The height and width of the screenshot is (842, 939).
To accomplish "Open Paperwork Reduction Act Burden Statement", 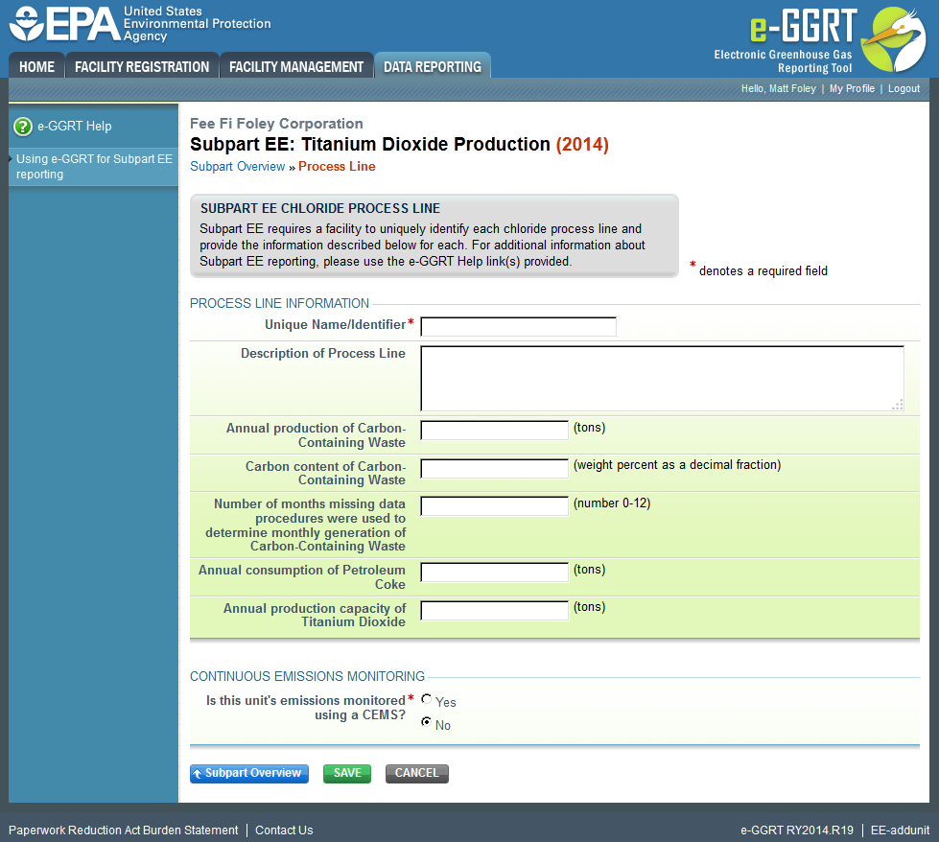I will pos(124,830).
